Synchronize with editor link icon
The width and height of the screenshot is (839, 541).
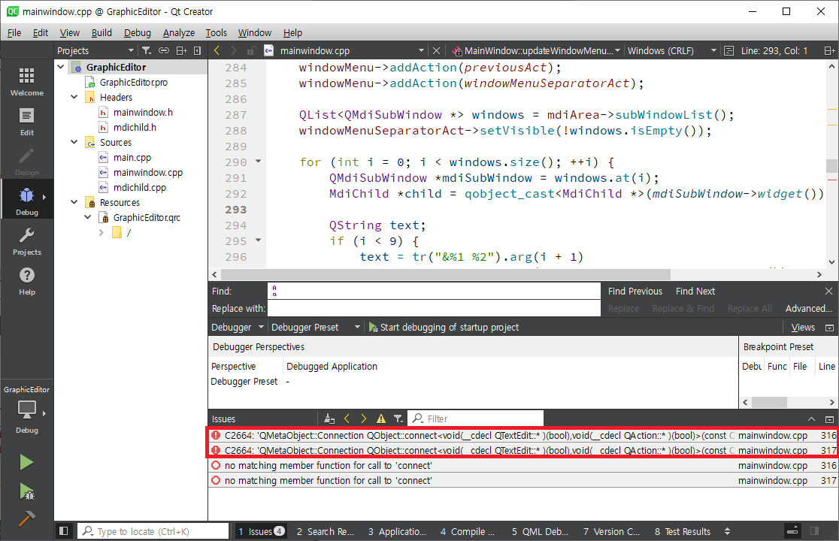tap(164, 50)
